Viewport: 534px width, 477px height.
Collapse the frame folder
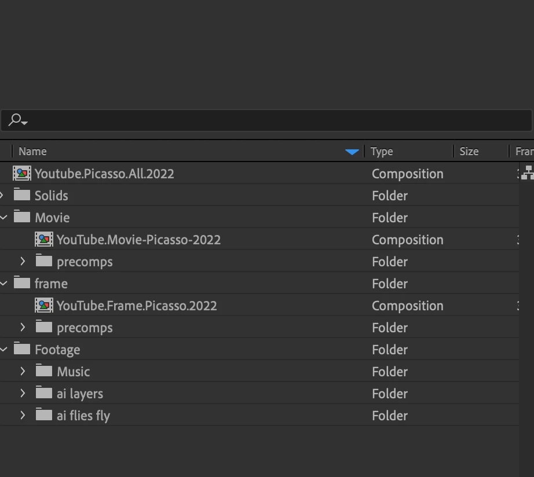click(x=3, y=283)
